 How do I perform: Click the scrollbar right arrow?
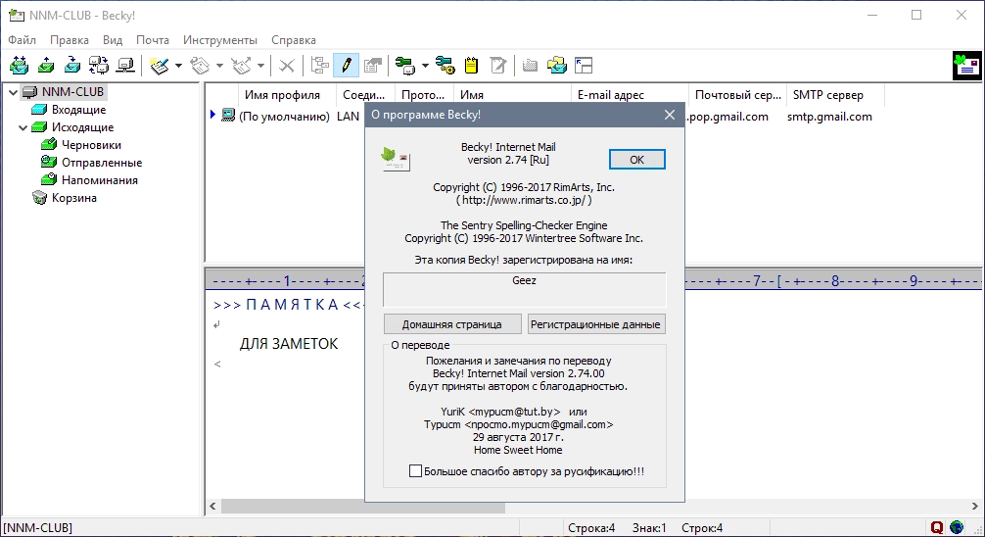(975, 507)
